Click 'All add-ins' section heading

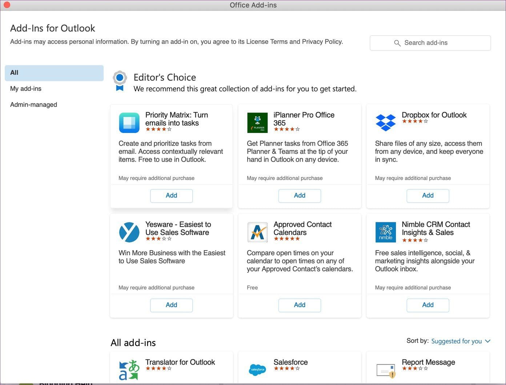point(133,343)
